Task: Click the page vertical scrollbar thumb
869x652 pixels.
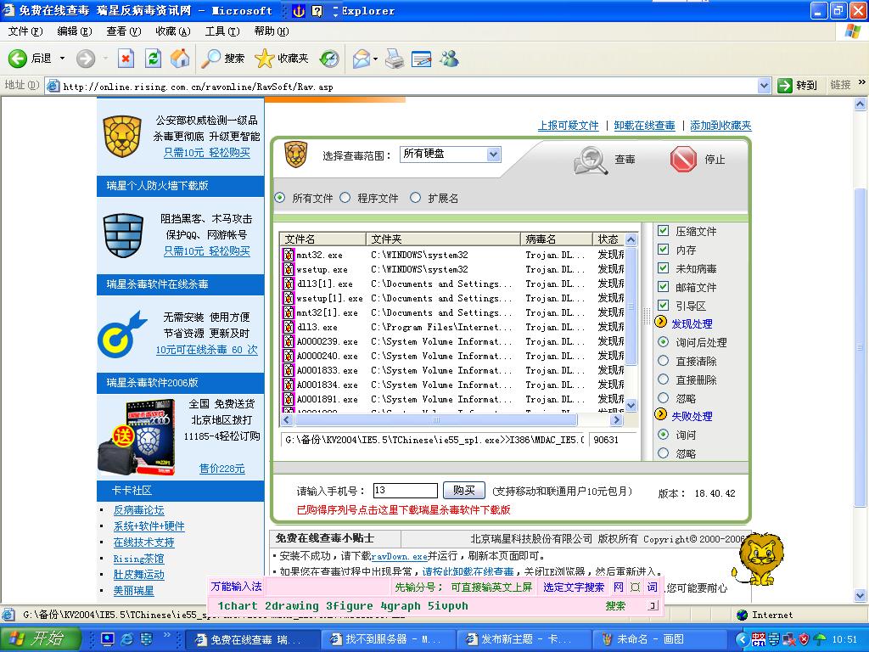Action: tap(861, 347)
